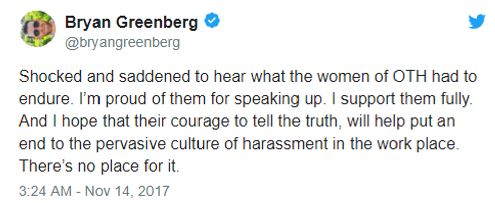Click the Bryan Greenberg display name
Screen dimensions: 495x203
point(133,22)
